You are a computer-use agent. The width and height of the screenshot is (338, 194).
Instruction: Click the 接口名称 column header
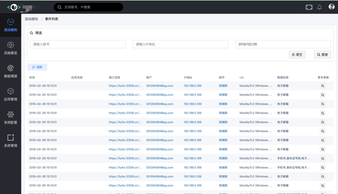coord(114,77)
